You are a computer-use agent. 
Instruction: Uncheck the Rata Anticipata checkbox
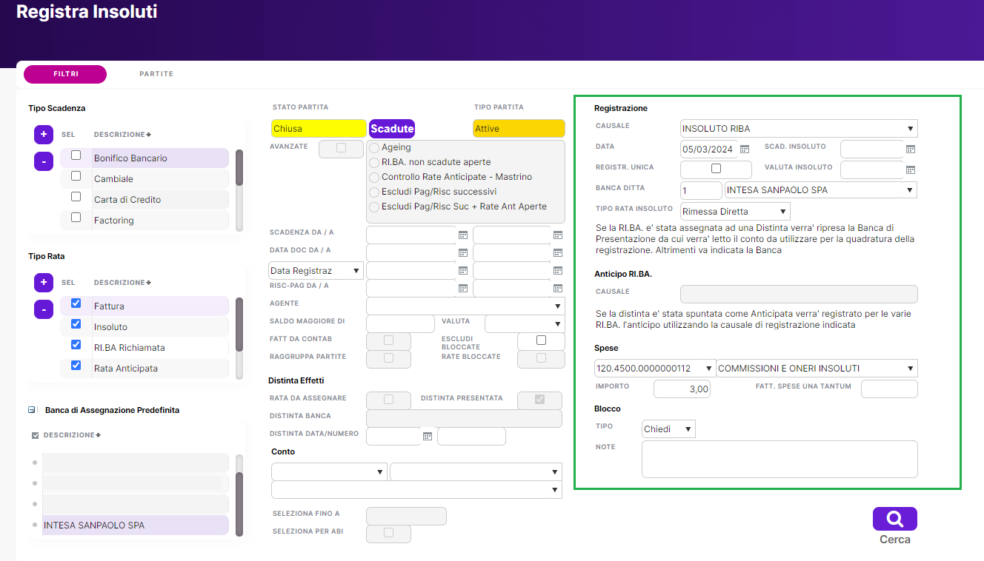click(76, 366)
